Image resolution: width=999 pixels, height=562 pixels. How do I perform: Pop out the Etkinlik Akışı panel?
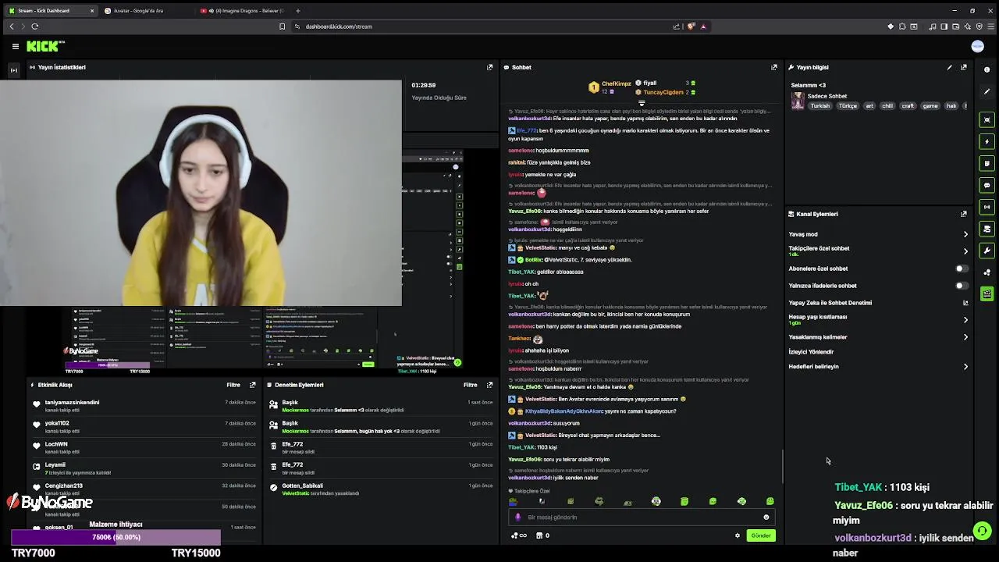(252, 385)
